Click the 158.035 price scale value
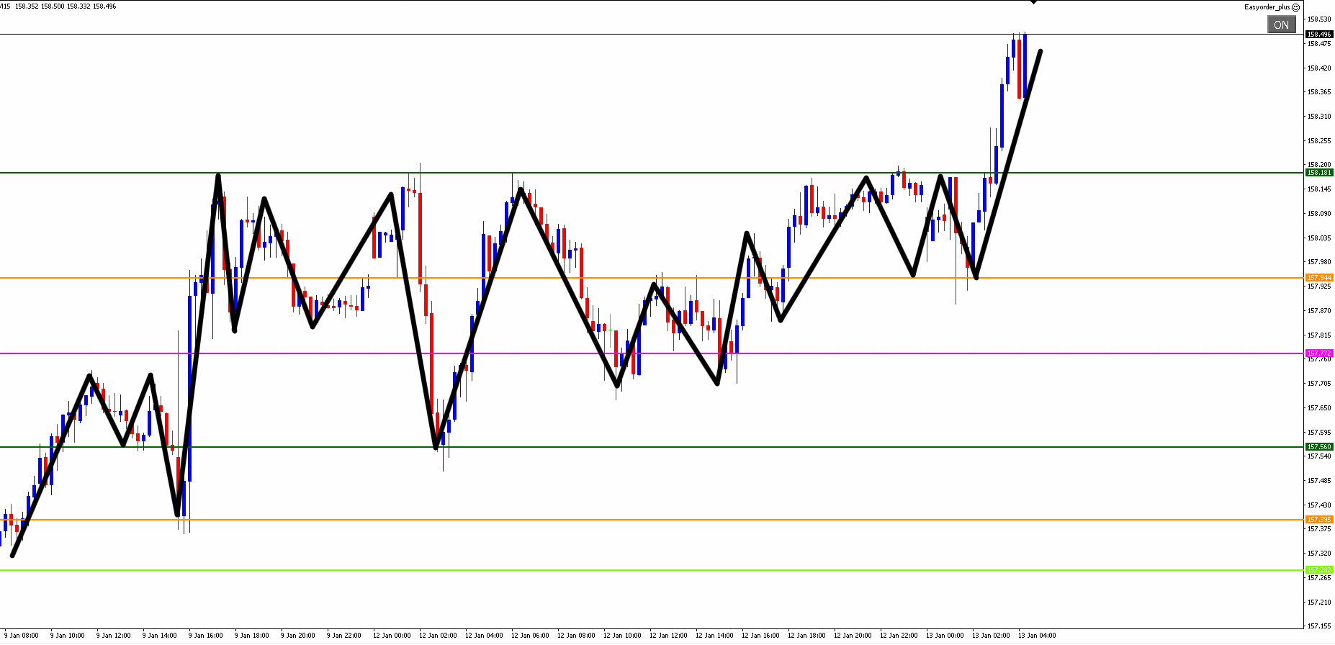The width and height of the screenshot is (1335, 645). click(1319, 238)
